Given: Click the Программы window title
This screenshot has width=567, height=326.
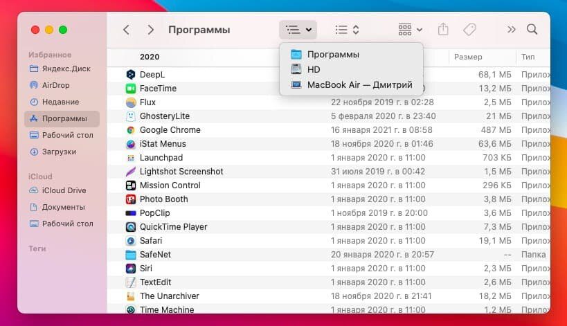Looking at the screenshot, I should pos(199,30).
